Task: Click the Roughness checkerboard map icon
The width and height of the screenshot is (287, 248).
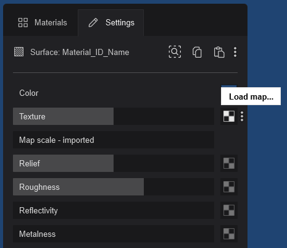Action: tap(229, 187)
